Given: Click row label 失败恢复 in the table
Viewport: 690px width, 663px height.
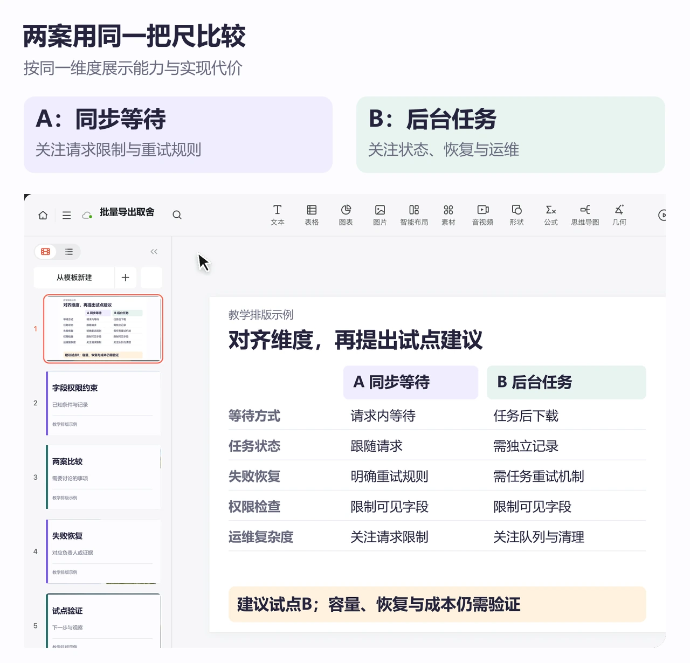Looking at the screenshot, I should (254, 476).
